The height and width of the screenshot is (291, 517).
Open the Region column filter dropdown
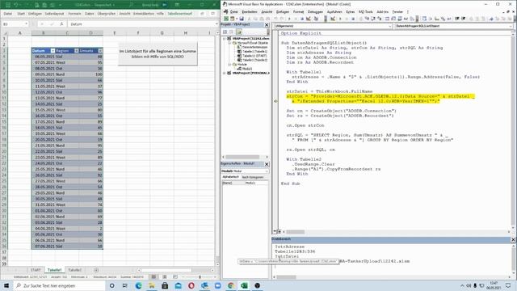tap(77, 51)
